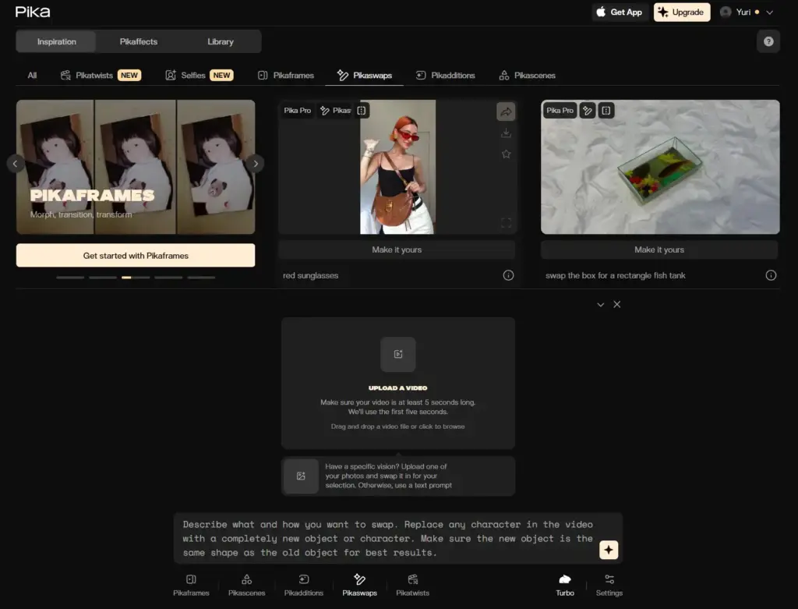Viewport: 798px width, 609px height.
Task: Click the Pika logo
Action: pos(33,12)
